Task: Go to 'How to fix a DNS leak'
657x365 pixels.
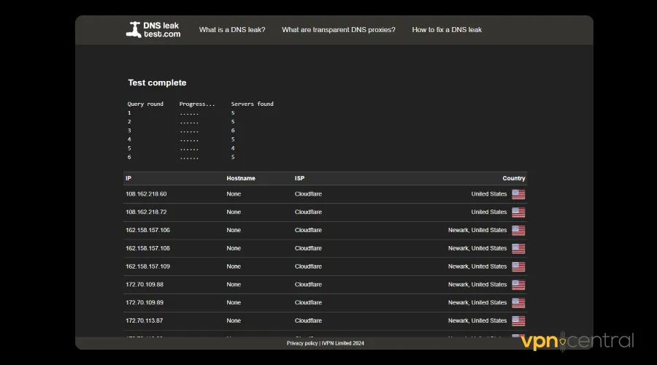Action: [447, 30]
